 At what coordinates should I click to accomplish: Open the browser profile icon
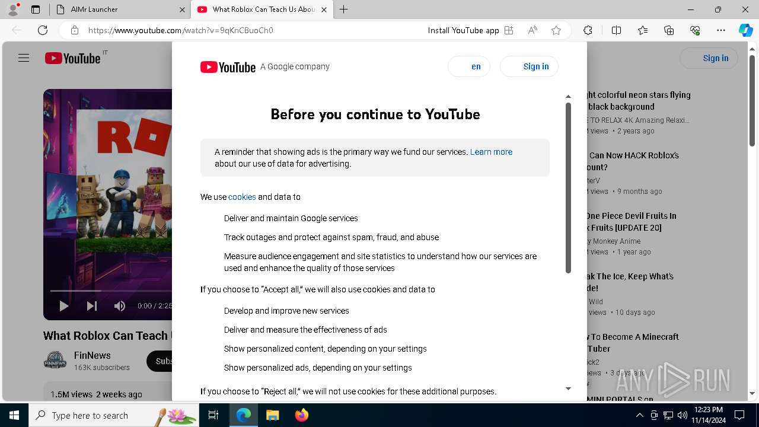pyautogui.click(x=13, y=9)
